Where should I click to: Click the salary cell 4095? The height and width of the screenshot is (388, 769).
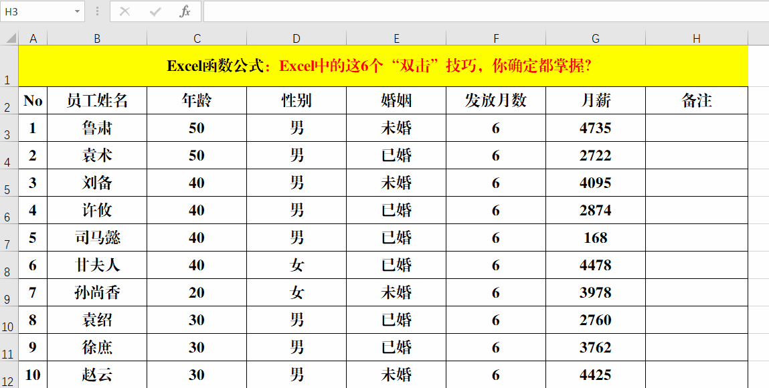pyautogui.click(x=596, y=183)
